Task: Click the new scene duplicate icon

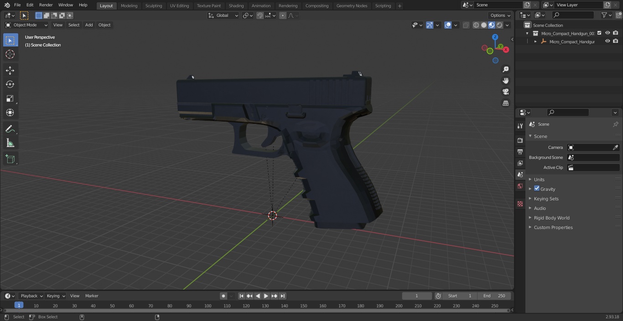Action: click(x=527, y=5)
